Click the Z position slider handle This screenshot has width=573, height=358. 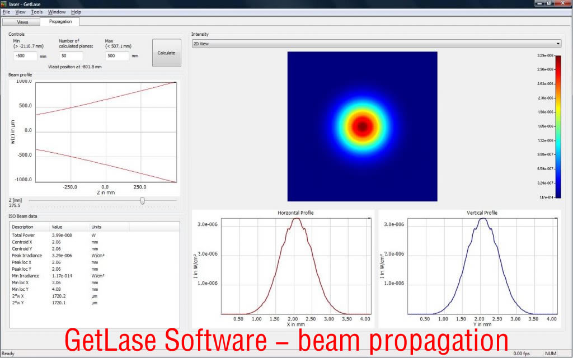click(x=142, y=200)
